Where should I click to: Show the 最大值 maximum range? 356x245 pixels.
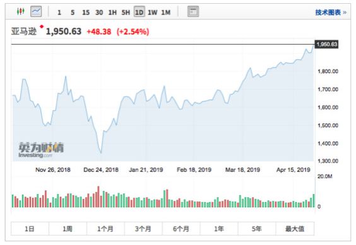coord(295,229)
